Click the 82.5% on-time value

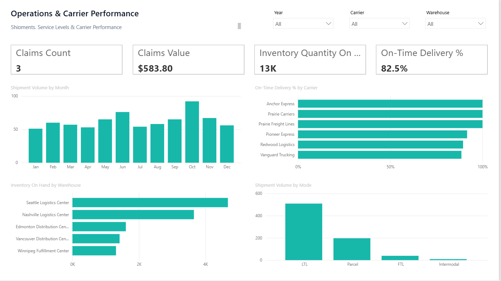(394, 69)
